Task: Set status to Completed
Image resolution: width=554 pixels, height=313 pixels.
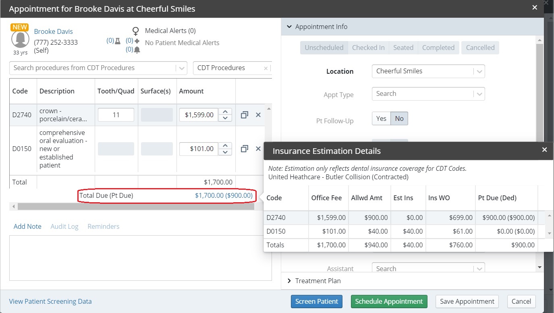Action: click(438, 48)
